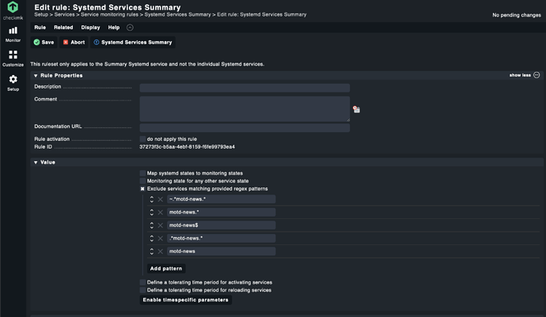Open the Display menu
This screenshot has width=546, height=317.
tap(90, 27)
